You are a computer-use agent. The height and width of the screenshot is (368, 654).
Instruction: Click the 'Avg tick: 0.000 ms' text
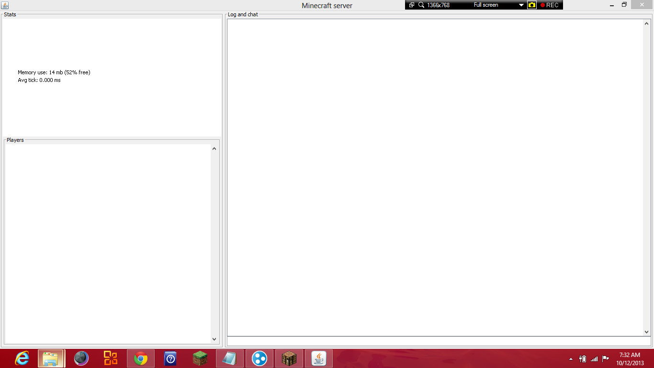point(39,80)
